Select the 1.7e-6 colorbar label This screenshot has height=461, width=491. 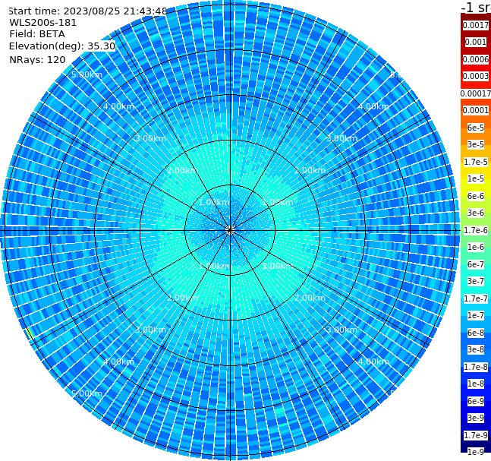tap(476, 230)
